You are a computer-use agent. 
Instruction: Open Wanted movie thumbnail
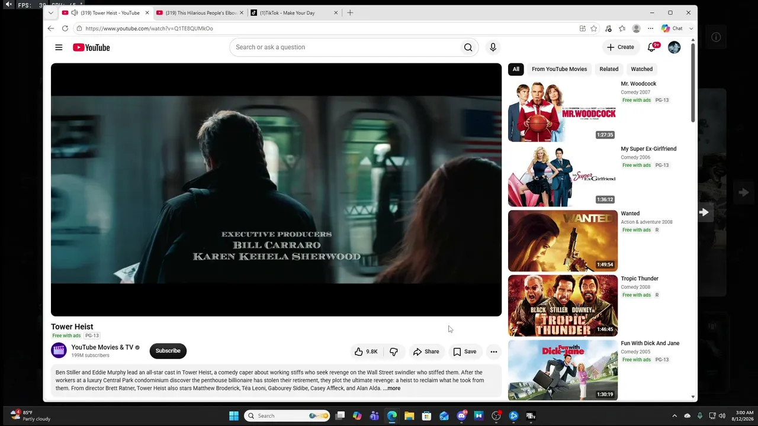tap(563, 241)
